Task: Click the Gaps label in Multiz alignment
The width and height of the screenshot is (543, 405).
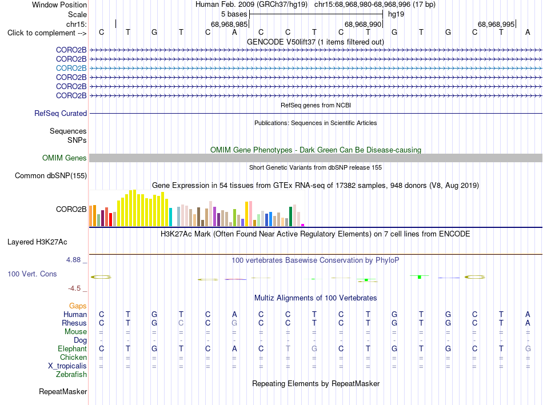Action: 78,306
